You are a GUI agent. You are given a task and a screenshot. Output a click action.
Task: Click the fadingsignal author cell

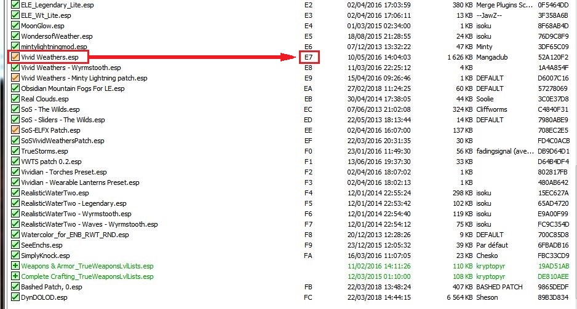504,151
